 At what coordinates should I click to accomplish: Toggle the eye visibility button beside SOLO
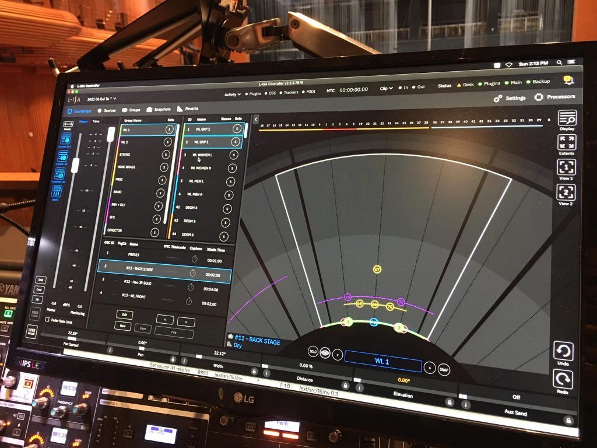[x=325, y=353]
